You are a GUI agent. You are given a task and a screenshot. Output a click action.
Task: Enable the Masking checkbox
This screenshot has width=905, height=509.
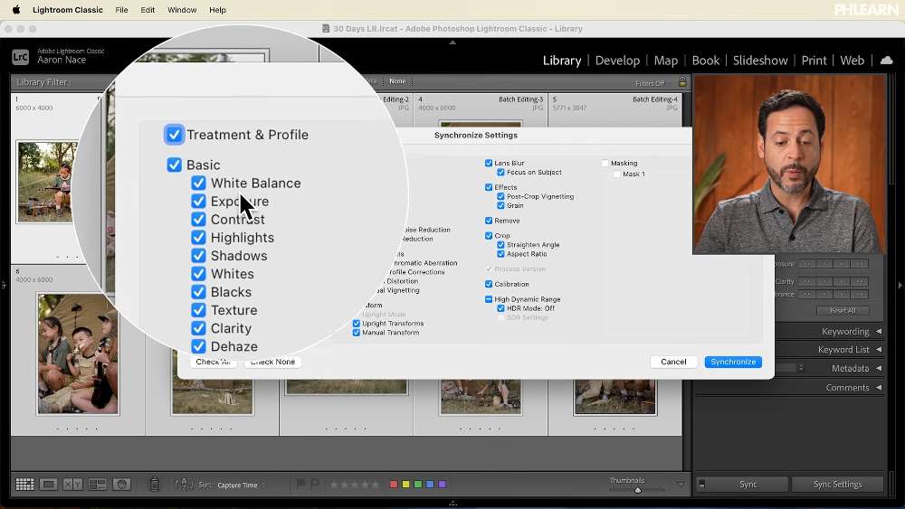[x=605, y=163]
